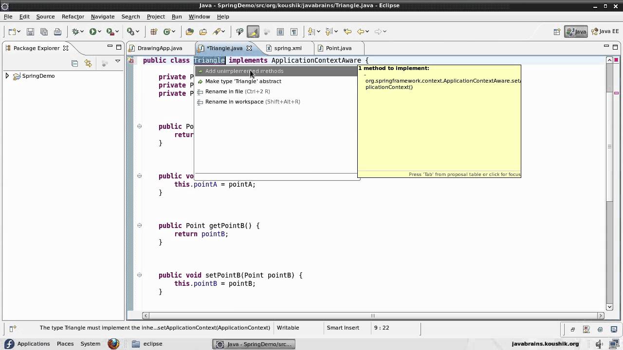Open the Source menu
This screenshot has width=623, height=350.
45,17
